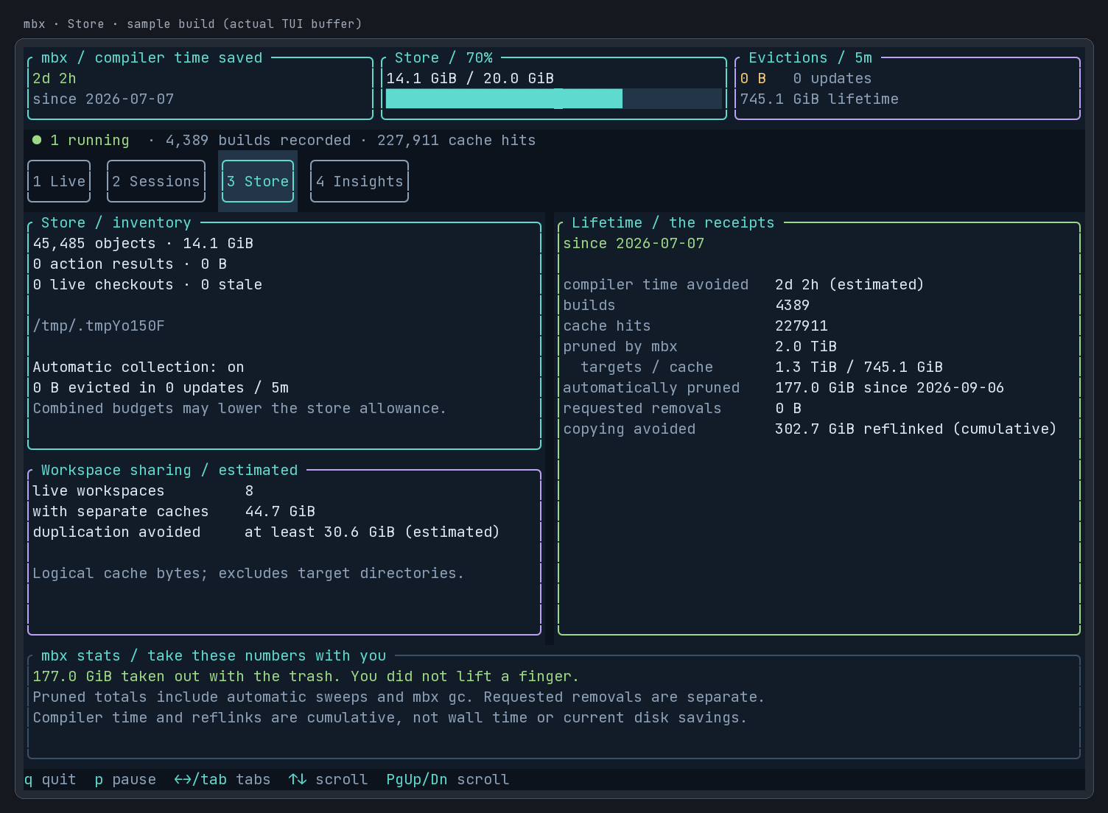Click '177.0 GiB taken out with the trash' line
This screenshot has width=1108, height=813.
coord(306,676)
